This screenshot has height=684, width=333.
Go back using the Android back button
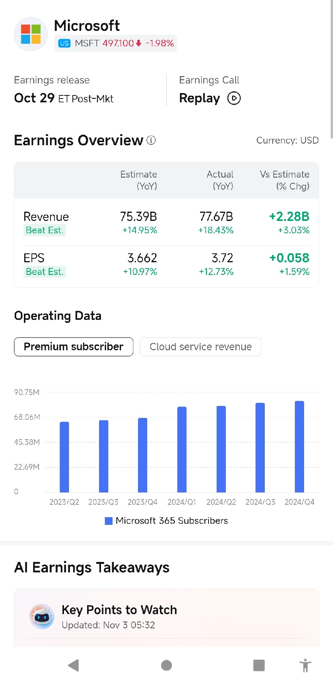[73, 665]
